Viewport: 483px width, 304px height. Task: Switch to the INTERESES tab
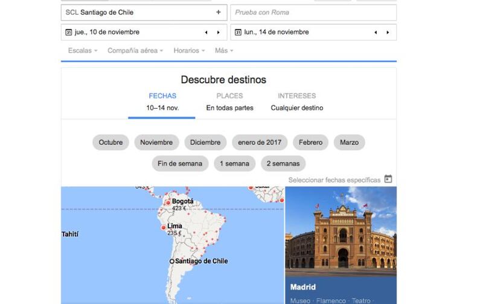(296, 102)
